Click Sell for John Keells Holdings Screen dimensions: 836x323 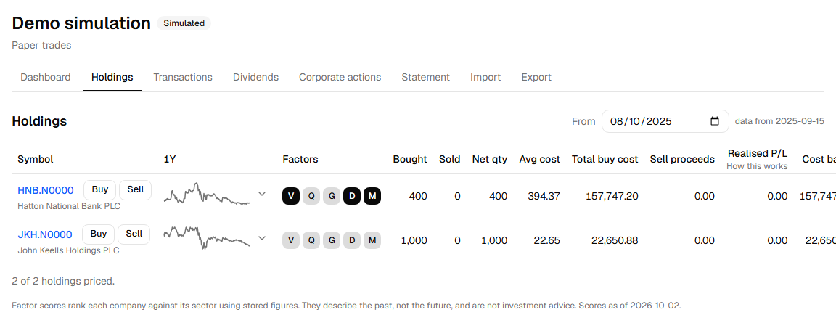pos(134,234)
